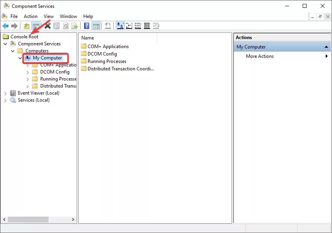Click Distributed Transaction Coordi... in list
The width and height of the screenshot is (332, 233).
point(121,68)
